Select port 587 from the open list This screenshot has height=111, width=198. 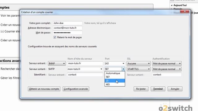click(115, 77)
